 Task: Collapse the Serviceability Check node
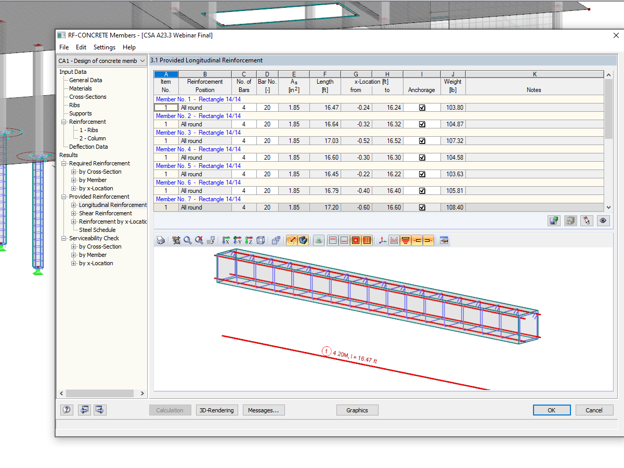(x=64, y=238)
